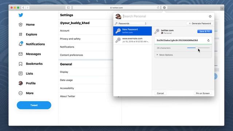The width and height of the screenshot is (233, 131).
Task: Click the @your_buddy_khad username heading
Action: 75,23
